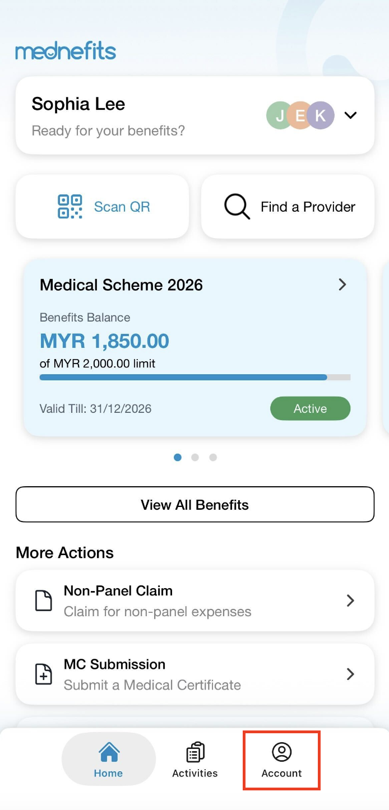The image size is (389, 810).
Task: Switch to the Activities tab label
Action: point(195,773)
